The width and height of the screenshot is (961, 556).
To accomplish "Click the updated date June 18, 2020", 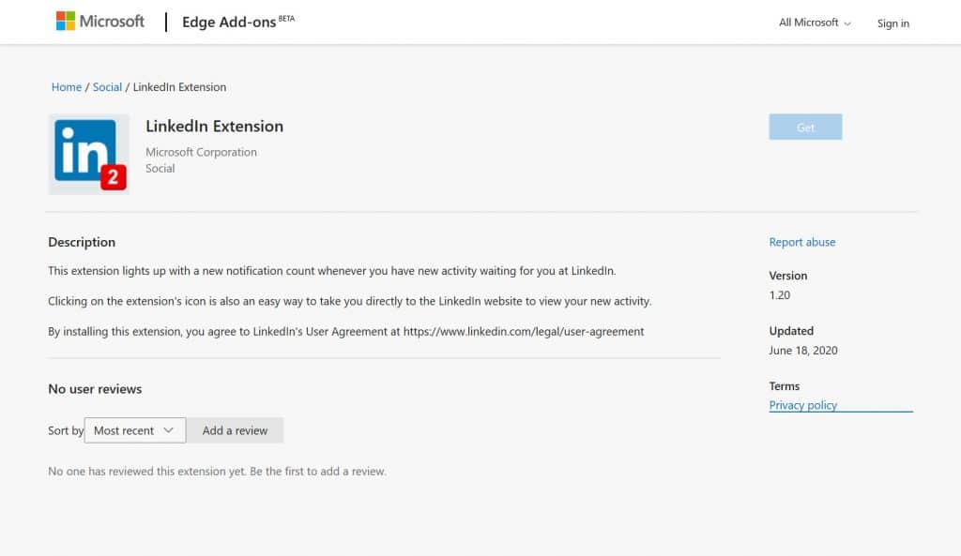I will click(802, 351).
